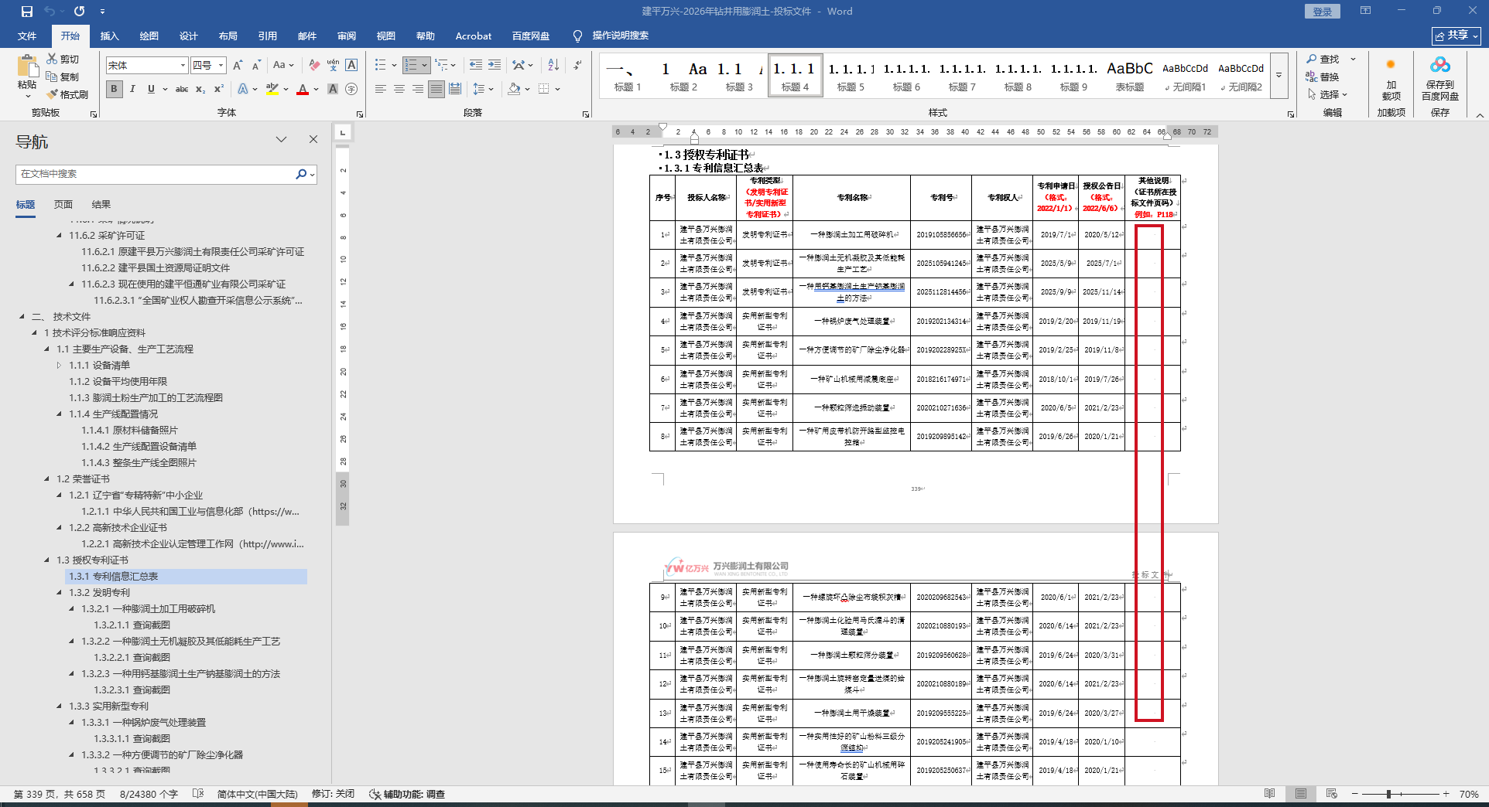
Task: Expand the styles gallery more arrow
Action: pyautogui.click(x=1279, y=75)
